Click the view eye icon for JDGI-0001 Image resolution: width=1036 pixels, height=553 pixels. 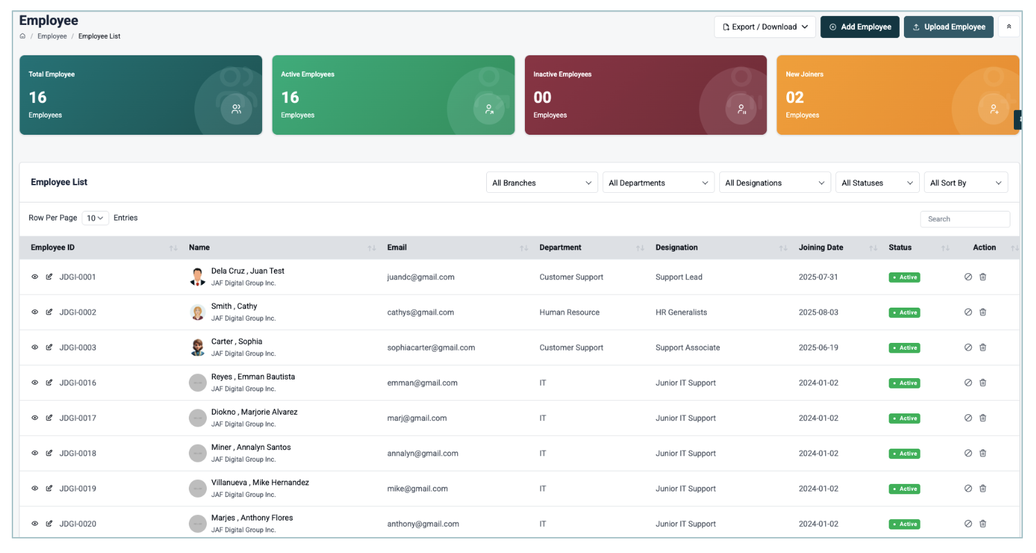pyautogui.click(x=35, y=277)
